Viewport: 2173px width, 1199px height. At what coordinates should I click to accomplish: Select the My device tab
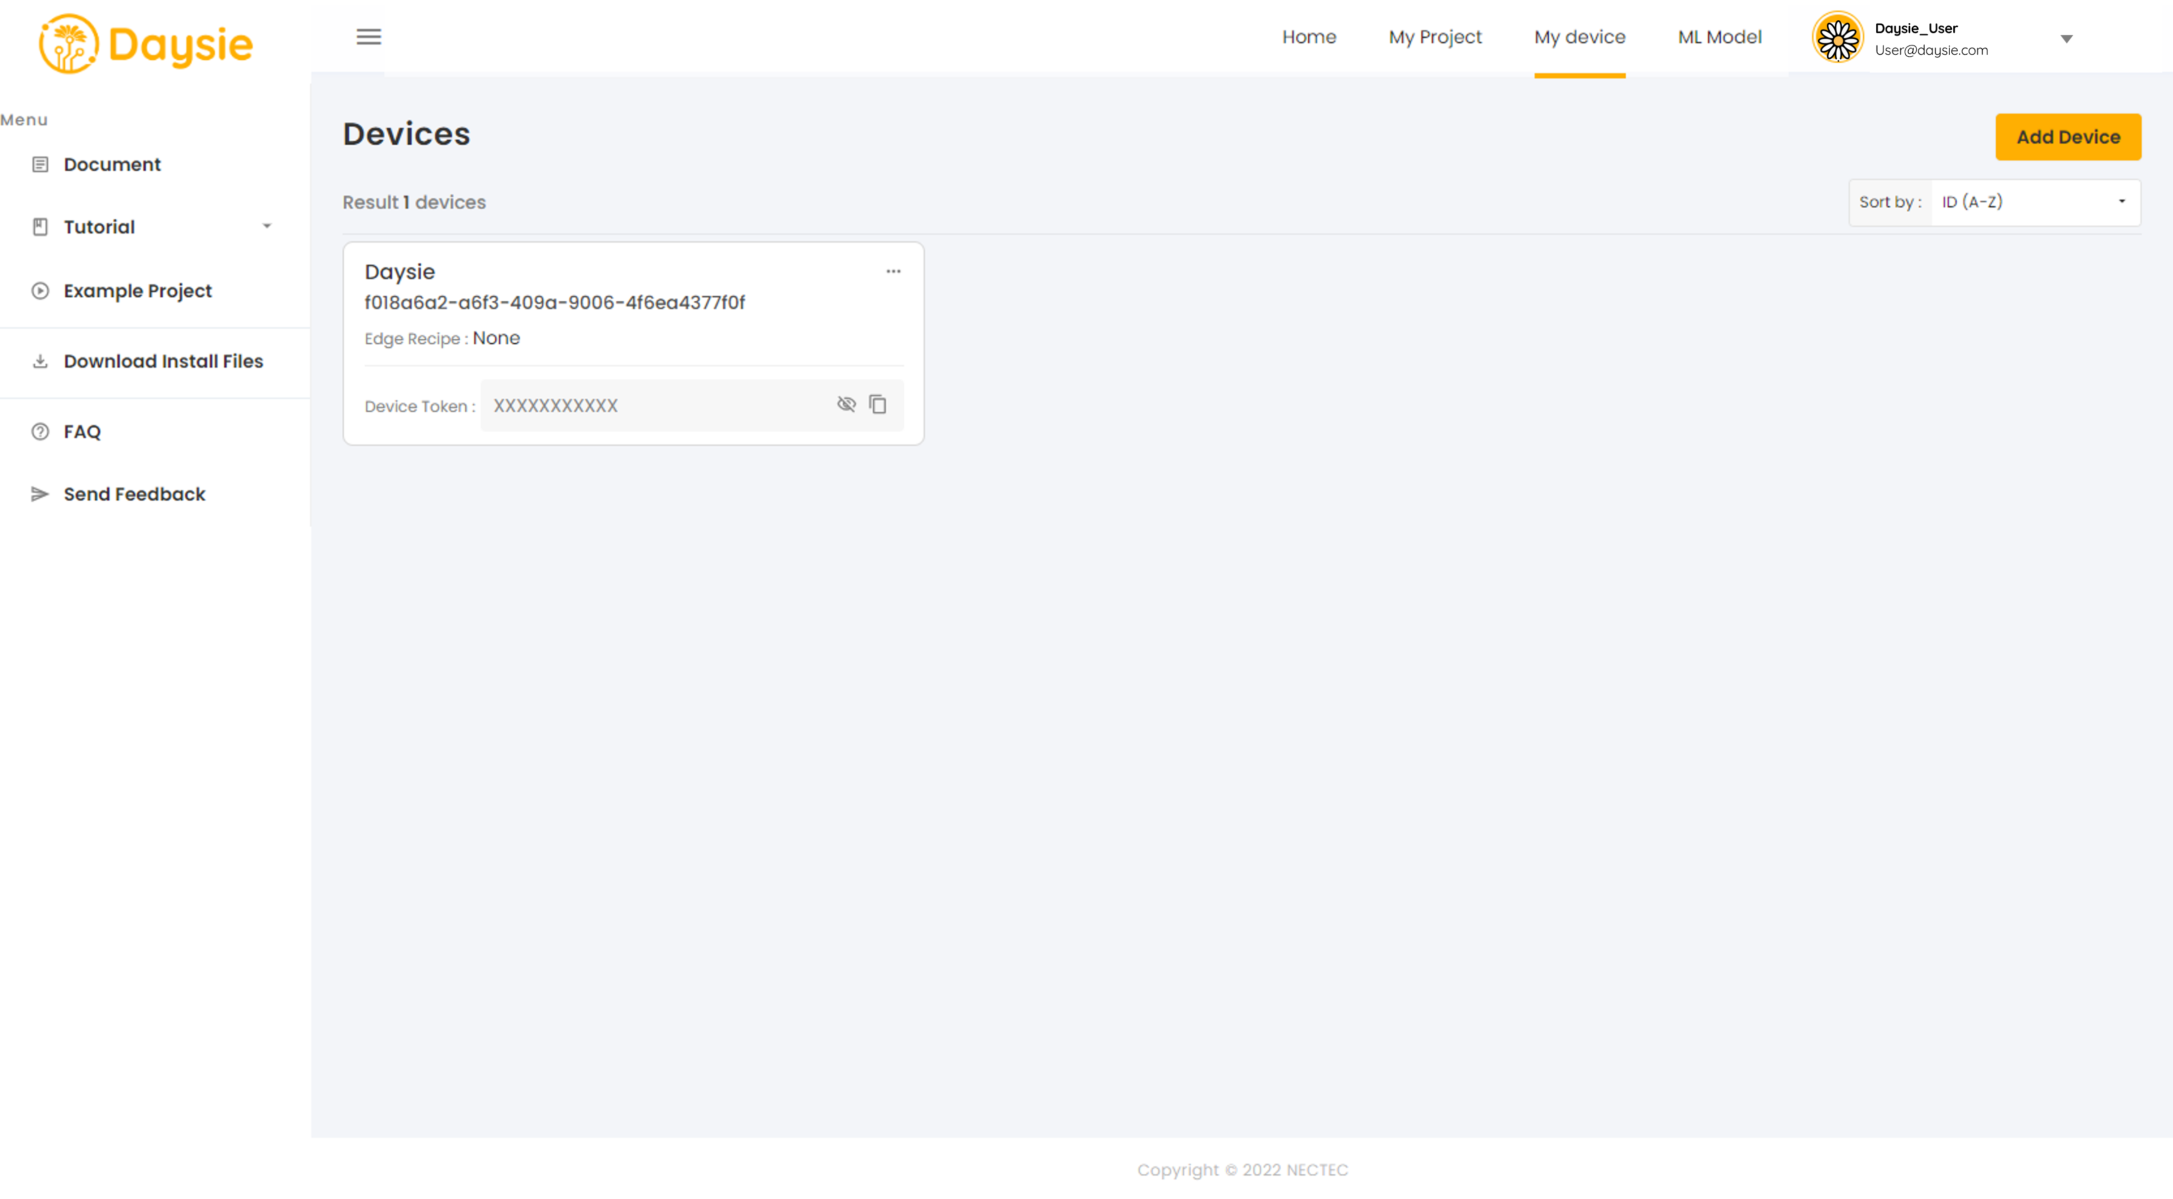tap(1579, 37)
